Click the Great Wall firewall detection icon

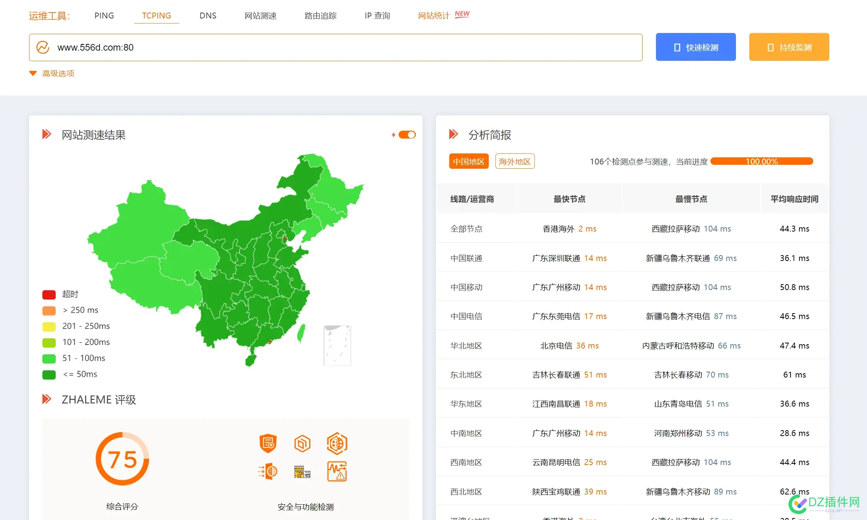click(x=302, y=471)
